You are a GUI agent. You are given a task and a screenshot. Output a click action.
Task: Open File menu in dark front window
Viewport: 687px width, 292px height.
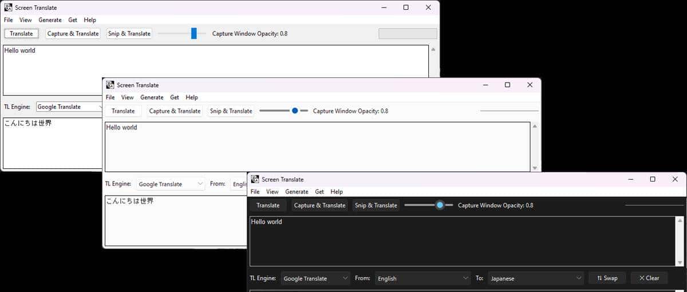[255, 192]
